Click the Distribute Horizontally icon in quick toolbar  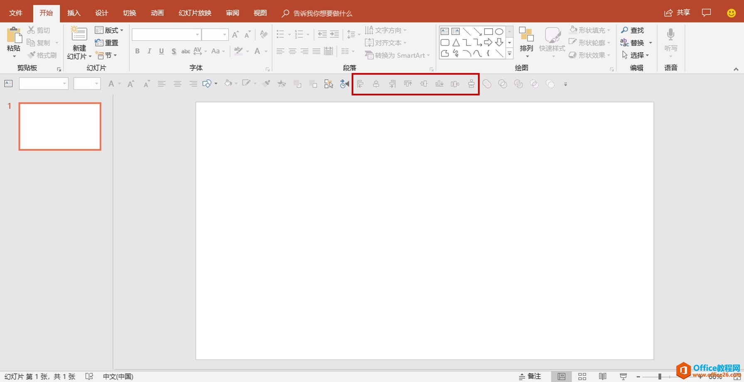coord(455,84)
